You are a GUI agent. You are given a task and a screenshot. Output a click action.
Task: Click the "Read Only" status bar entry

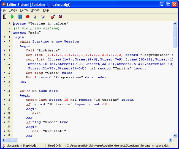pyautogui.click(x=55, y=146)
